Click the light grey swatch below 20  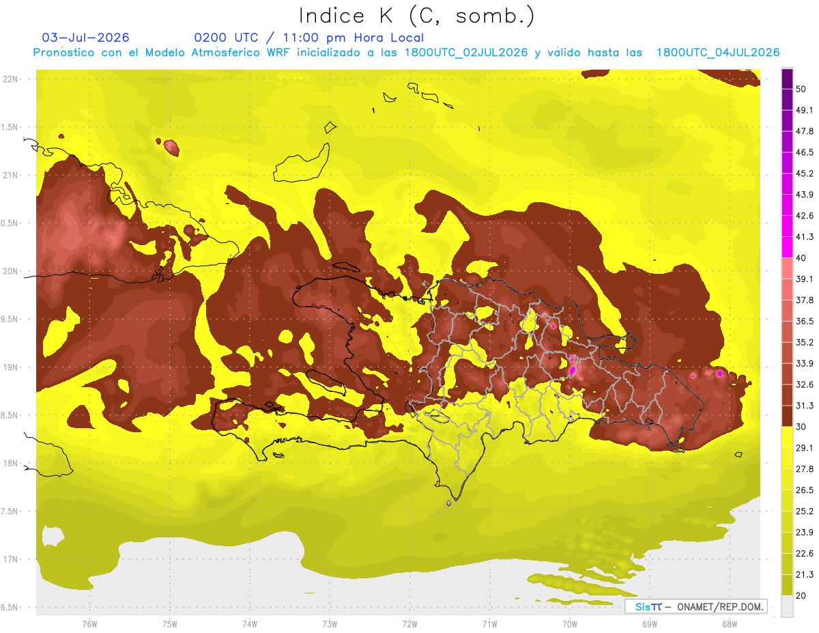[787, 606]
